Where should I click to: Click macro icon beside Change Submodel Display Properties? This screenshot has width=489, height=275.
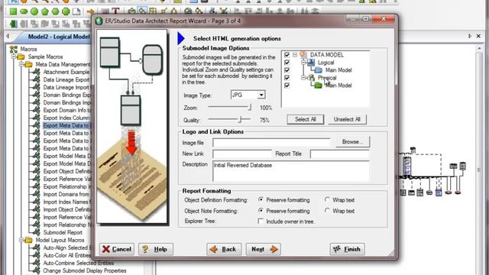click(x=37, y=270)
